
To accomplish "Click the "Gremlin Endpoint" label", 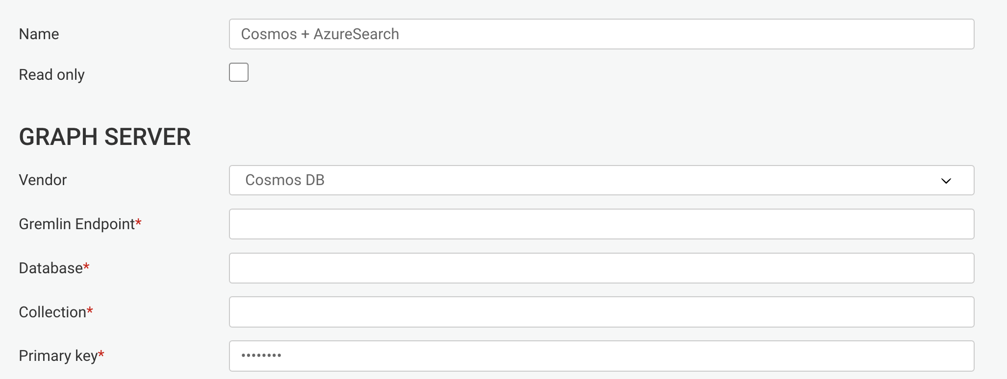I will pos(77,224).
